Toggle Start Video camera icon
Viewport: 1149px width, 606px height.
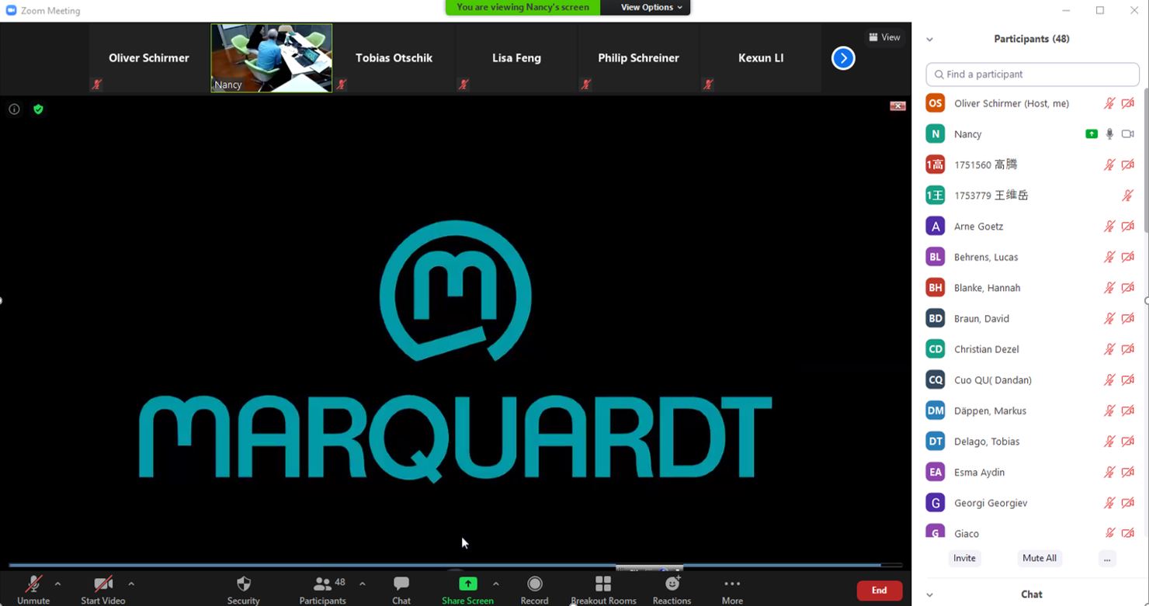103,584
